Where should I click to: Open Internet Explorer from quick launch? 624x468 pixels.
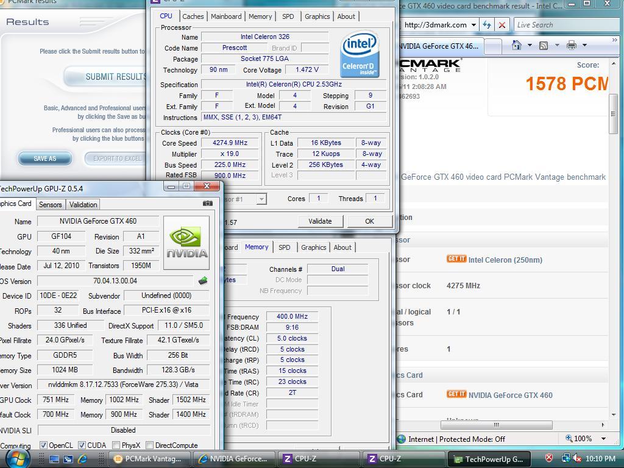click(82, 459)
